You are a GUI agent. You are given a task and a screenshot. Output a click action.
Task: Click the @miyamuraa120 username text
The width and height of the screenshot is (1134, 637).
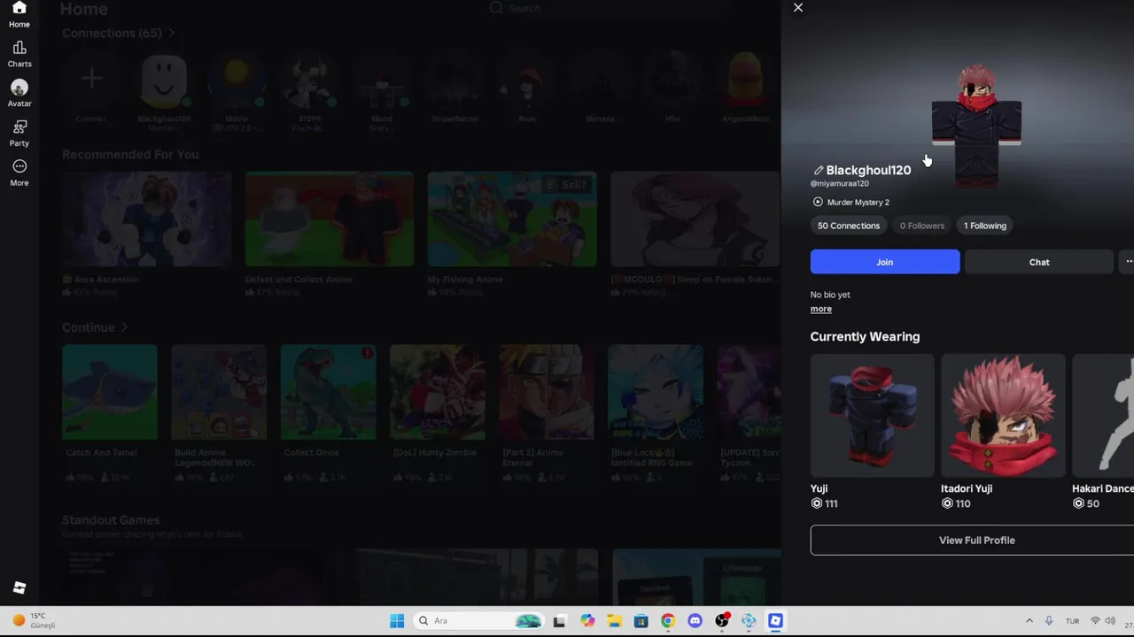[x=839, y=184]
